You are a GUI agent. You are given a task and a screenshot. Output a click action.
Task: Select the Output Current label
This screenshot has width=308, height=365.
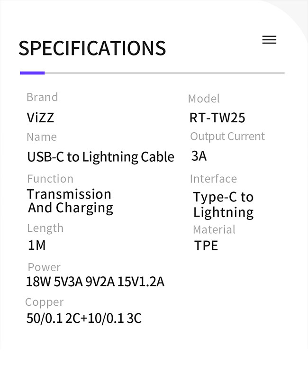pyautogui.click(x=227, y=137)
